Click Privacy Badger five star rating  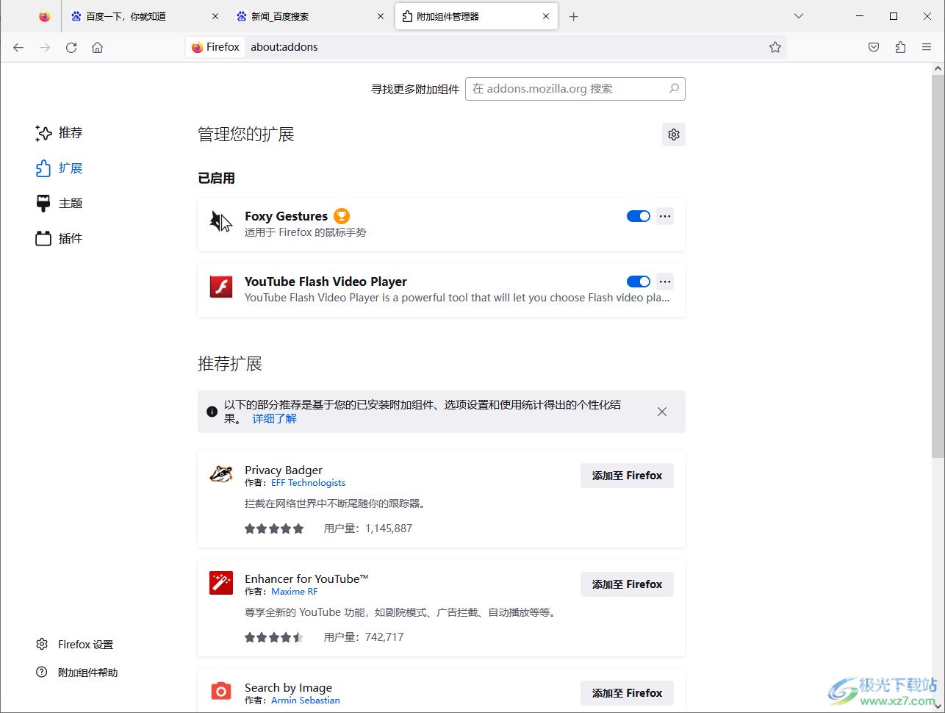pyautogui.click(x=274, y=529)
